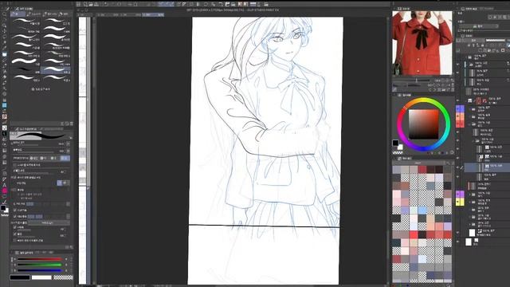The width and height of the screenshot is (510, 287).
Task: Open the color set name dropdown
Action: click(418, 163)
